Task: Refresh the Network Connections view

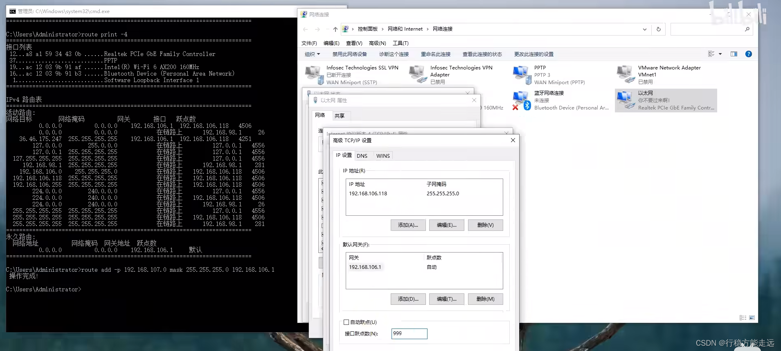Action: (658, 29)
